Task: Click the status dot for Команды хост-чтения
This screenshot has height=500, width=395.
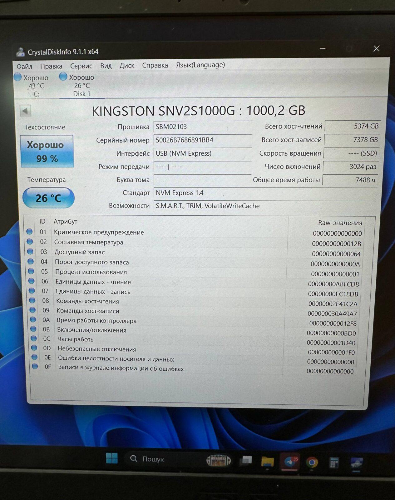Action: tap(32, 300)
